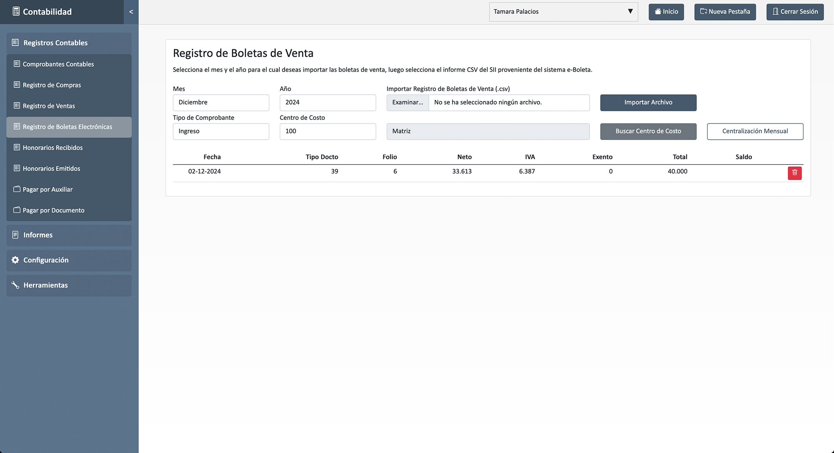Click the Registros Contables list icon
Image resolution: width=834 pixels, height=453 pixels.
click(15, 43)
